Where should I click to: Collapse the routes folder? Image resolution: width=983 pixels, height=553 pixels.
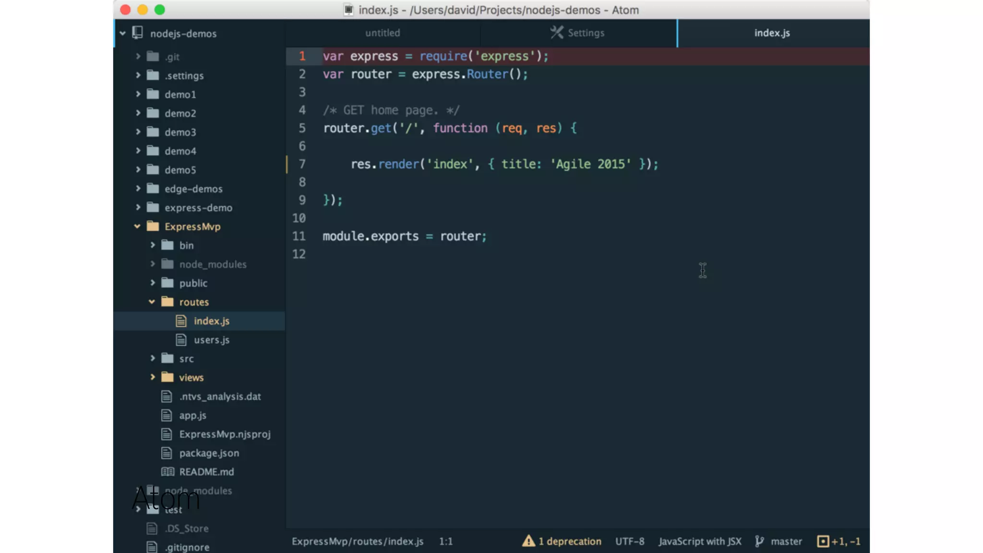(x=152, y=302)
